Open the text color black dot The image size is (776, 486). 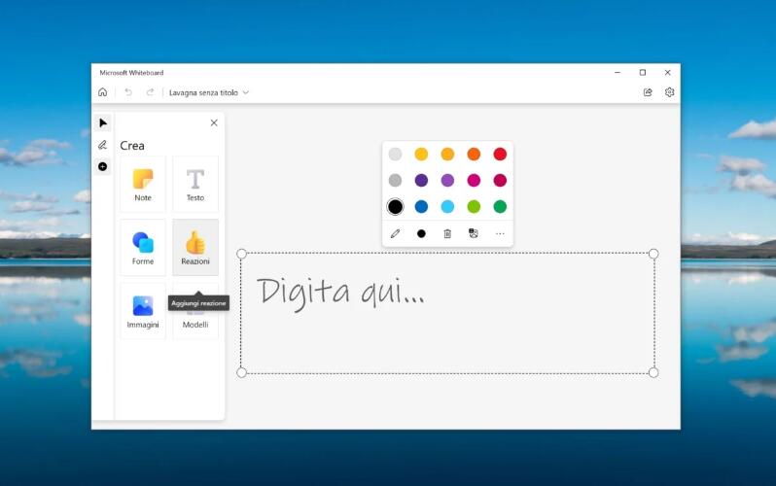(x=421, y=233)
